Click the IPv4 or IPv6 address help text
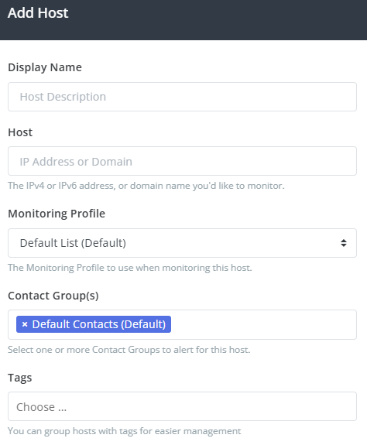This screenshot has width=367, height=445. tap(146, 186)
